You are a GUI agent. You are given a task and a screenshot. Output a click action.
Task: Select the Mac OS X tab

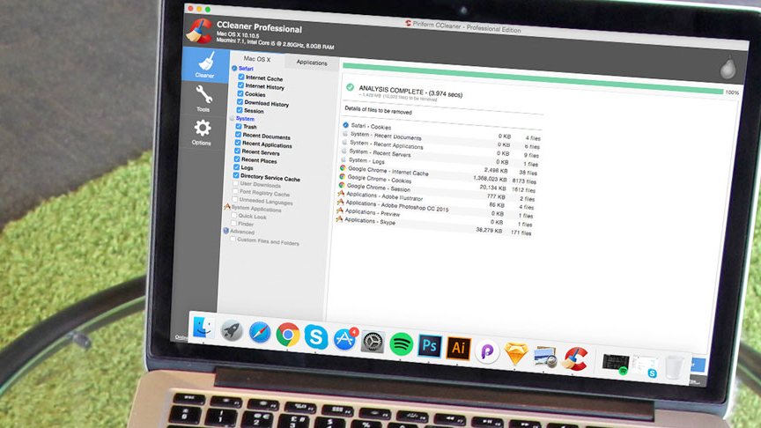[257, 59]
